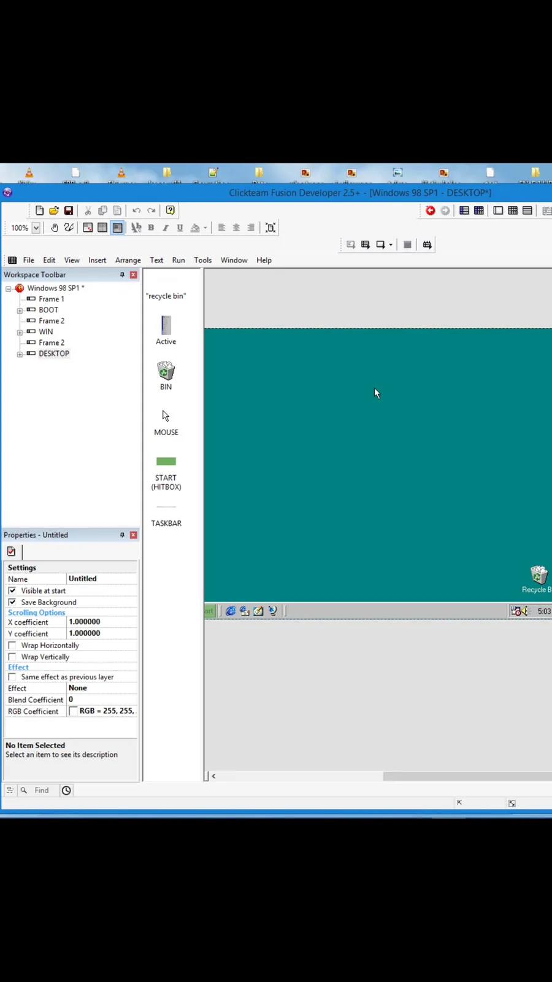Screen dimensions: 552x982
Task: Align text left
Action: pyautogui.click(x=221, y=228)
